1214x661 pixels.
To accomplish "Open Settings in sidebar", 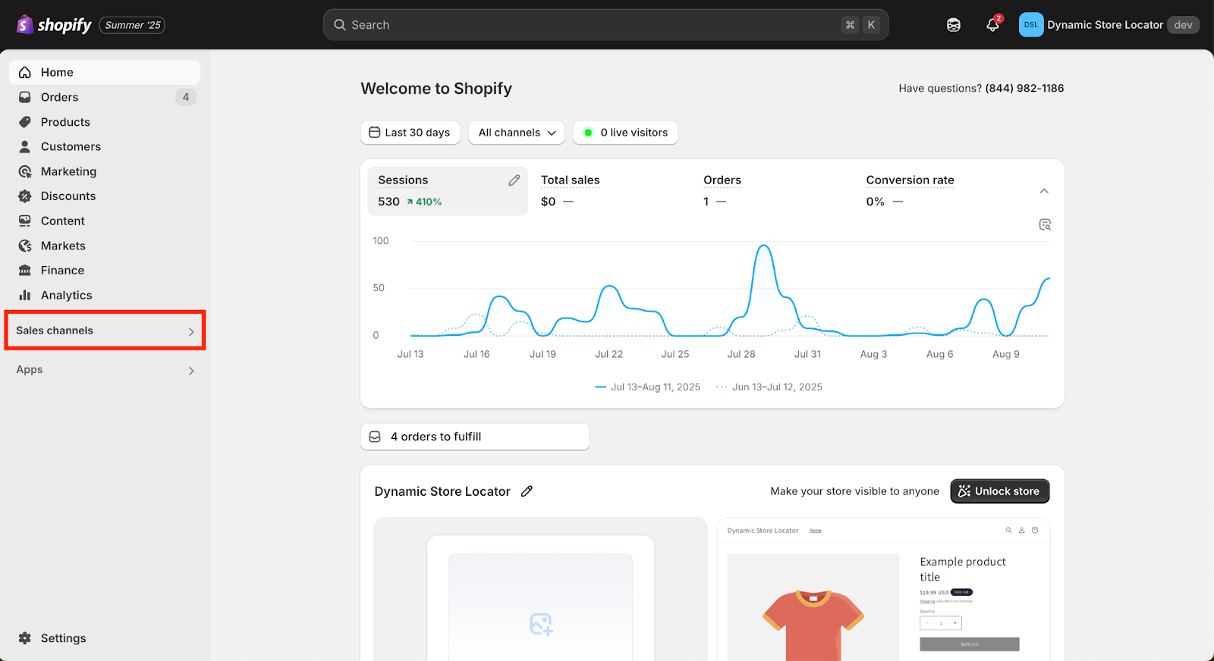I will tap(105, 638).
